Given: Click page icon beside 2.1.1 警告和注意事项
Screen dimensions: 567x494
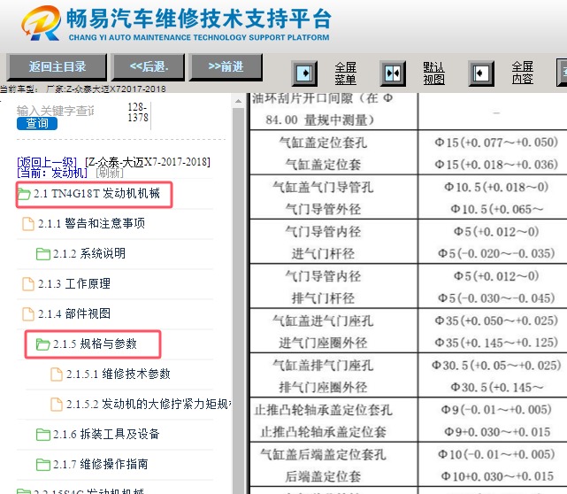Looking at the screenshot, I should 28,224.
